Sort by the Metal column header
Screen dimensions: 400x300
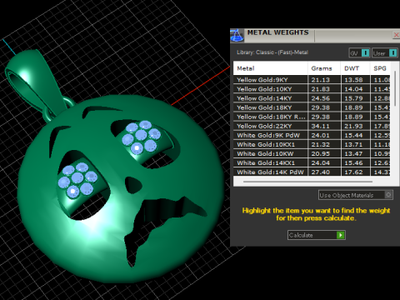(x=270, y=68)
